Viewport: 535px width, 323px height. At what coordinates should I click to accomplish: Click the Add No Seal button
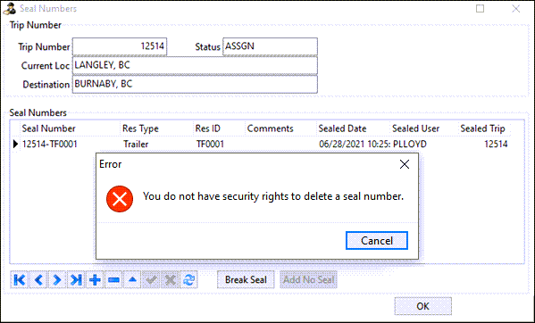pyautogui.click(x=308, y=280)
